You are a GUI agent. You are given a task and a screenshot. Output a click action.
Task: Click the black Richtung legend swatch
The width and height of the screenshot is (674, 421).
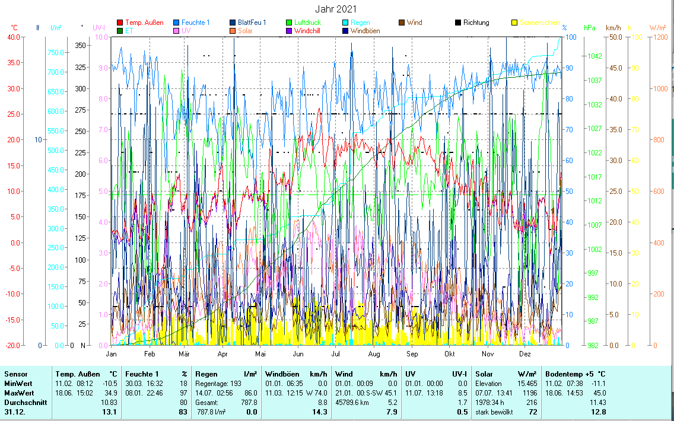[457, 23]
